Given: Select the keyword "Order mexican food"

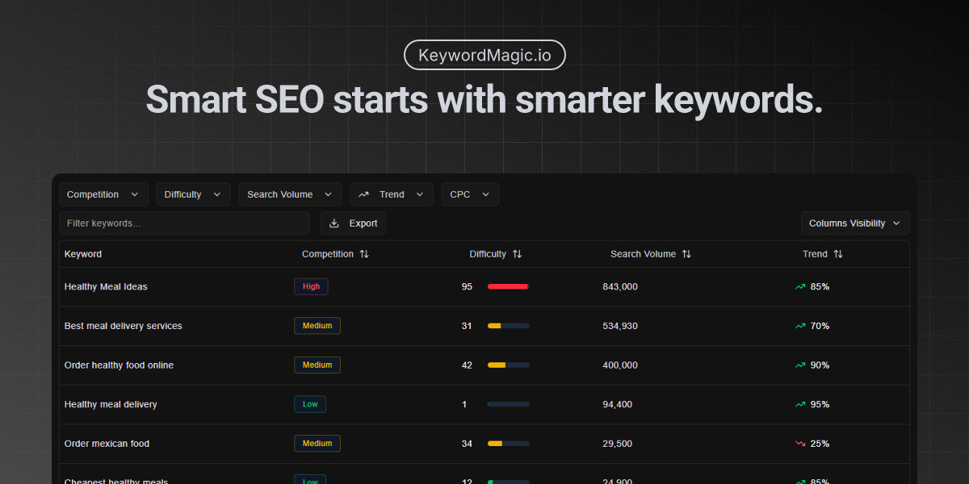Looking at the screenshot, I should (x=107, y=444).
